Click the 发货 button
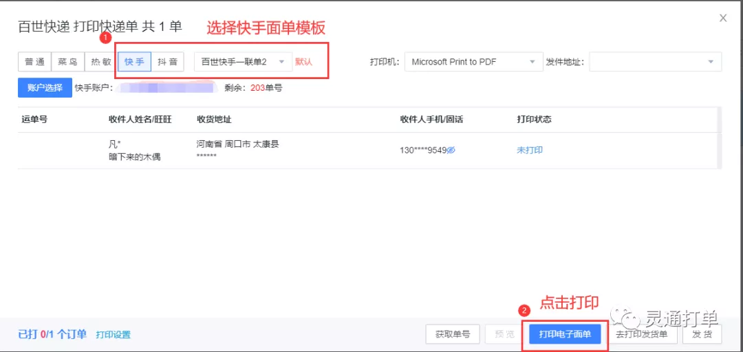 pyautogui.click(x=702, y=335)
